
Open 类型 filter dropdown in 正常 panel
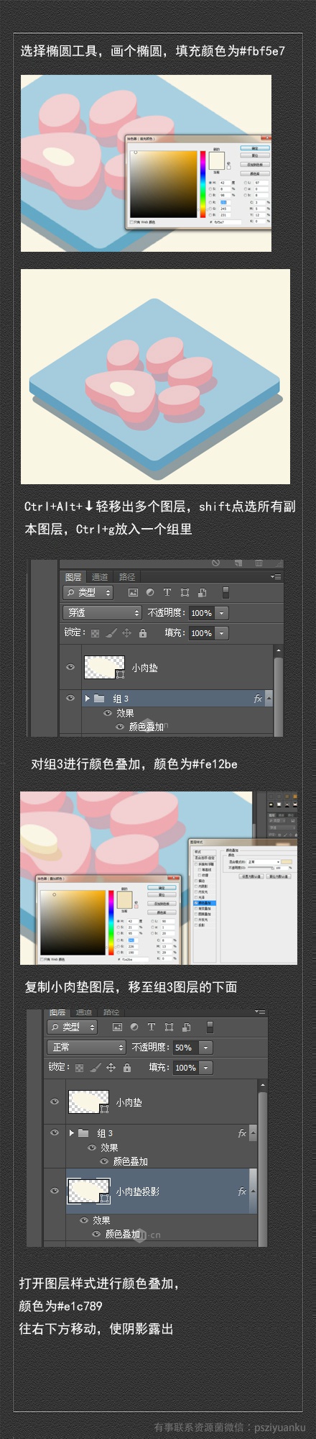[x=73, y=1027]
